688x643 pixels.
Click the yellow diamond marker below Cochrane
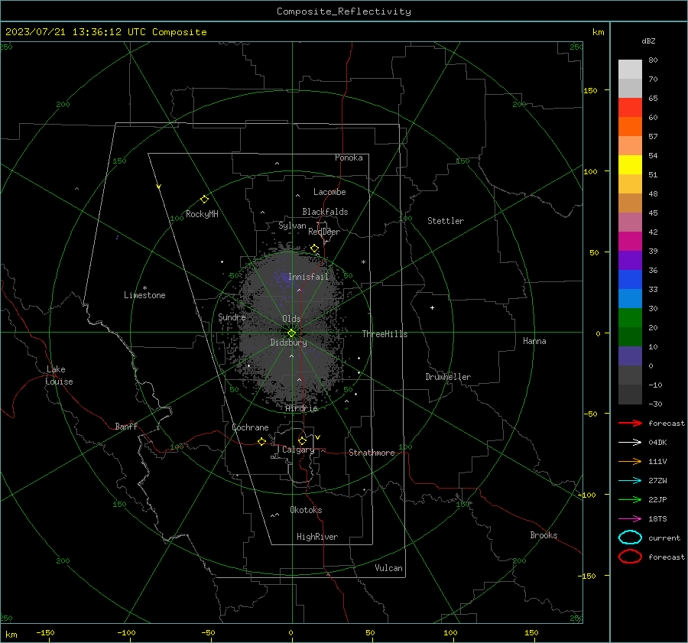point(261,441)
